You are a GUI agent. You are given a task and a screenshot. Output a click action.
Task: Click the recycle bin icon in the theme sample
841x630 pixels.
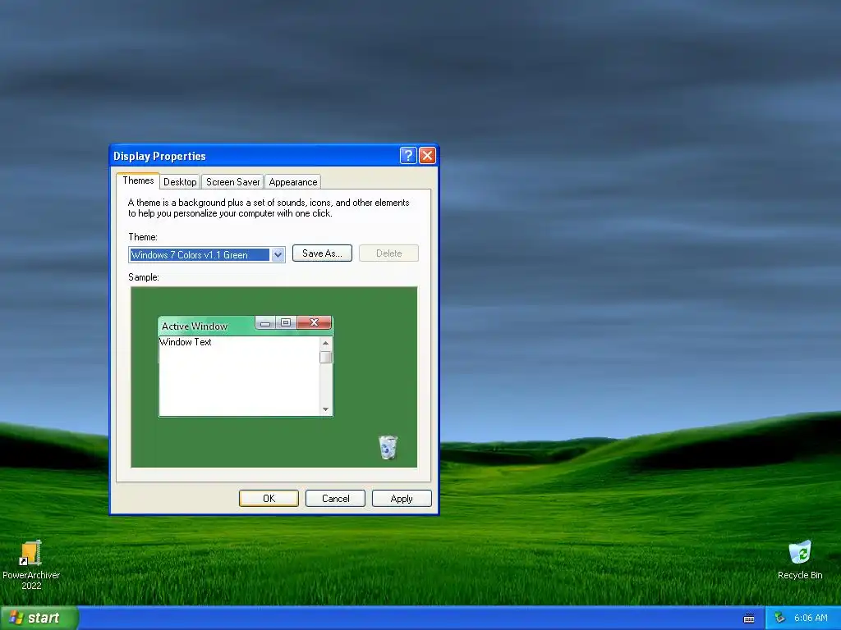coord(388,447)
